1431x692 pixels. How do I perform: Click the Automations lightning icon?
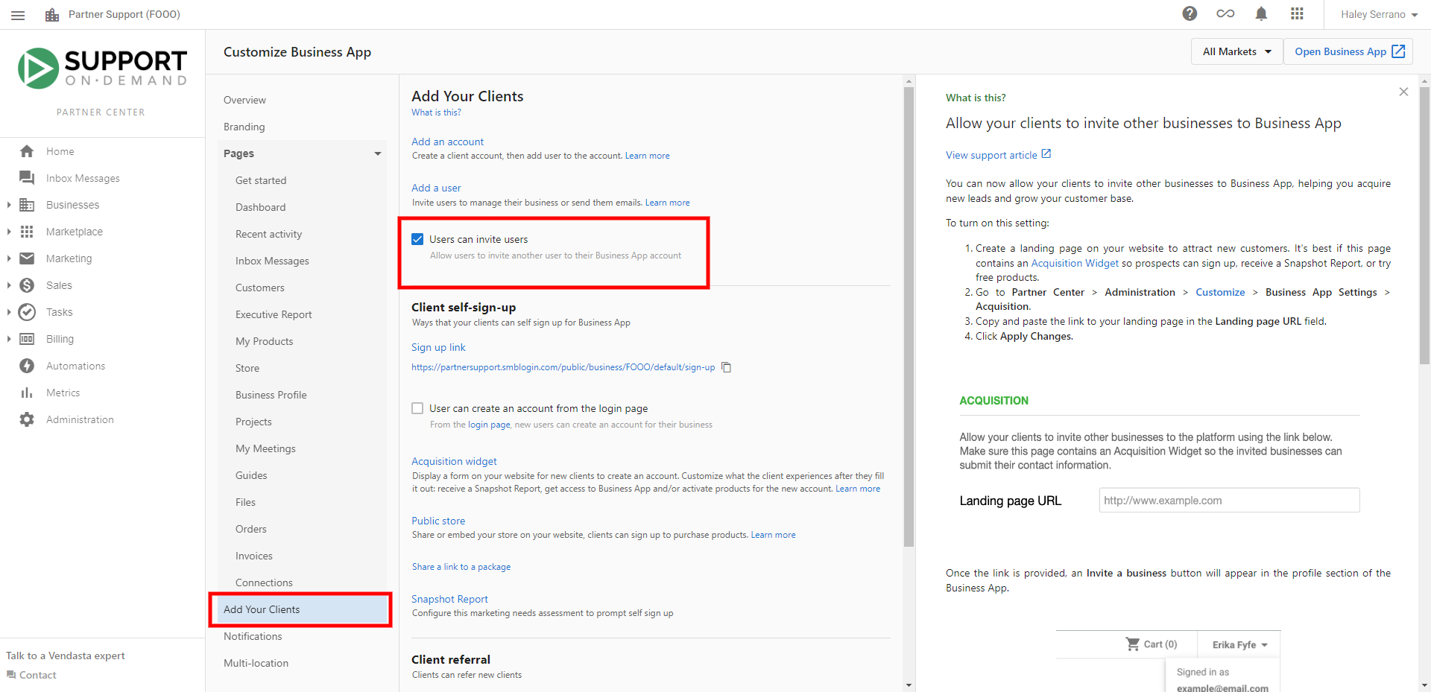27,366
